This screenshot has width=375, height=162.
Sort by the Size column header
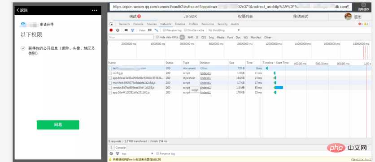pos(237,63)
